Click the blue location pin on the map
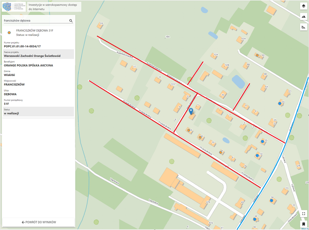The image size is (309, 230). [191, 111]
